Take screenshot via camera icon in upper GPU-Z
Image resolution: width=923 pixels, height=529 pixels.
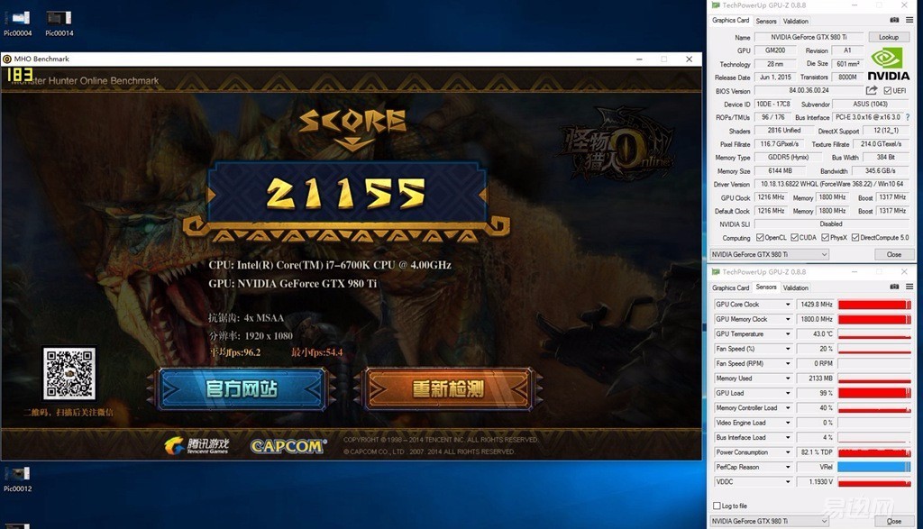coord(894,20)
